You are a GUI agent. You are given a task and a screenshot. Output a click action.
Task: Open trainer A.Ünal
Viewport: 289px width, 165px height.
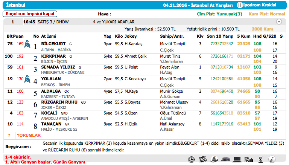[166, 118]
